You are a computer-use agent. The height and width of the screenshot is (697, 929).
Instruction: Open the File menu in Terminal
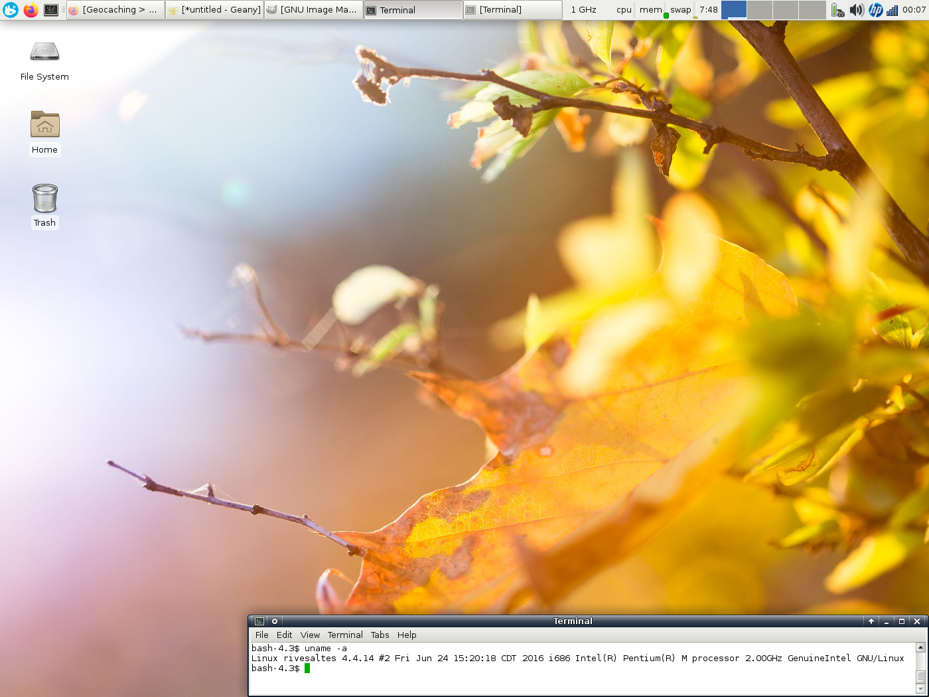click(x=262, y=635)
